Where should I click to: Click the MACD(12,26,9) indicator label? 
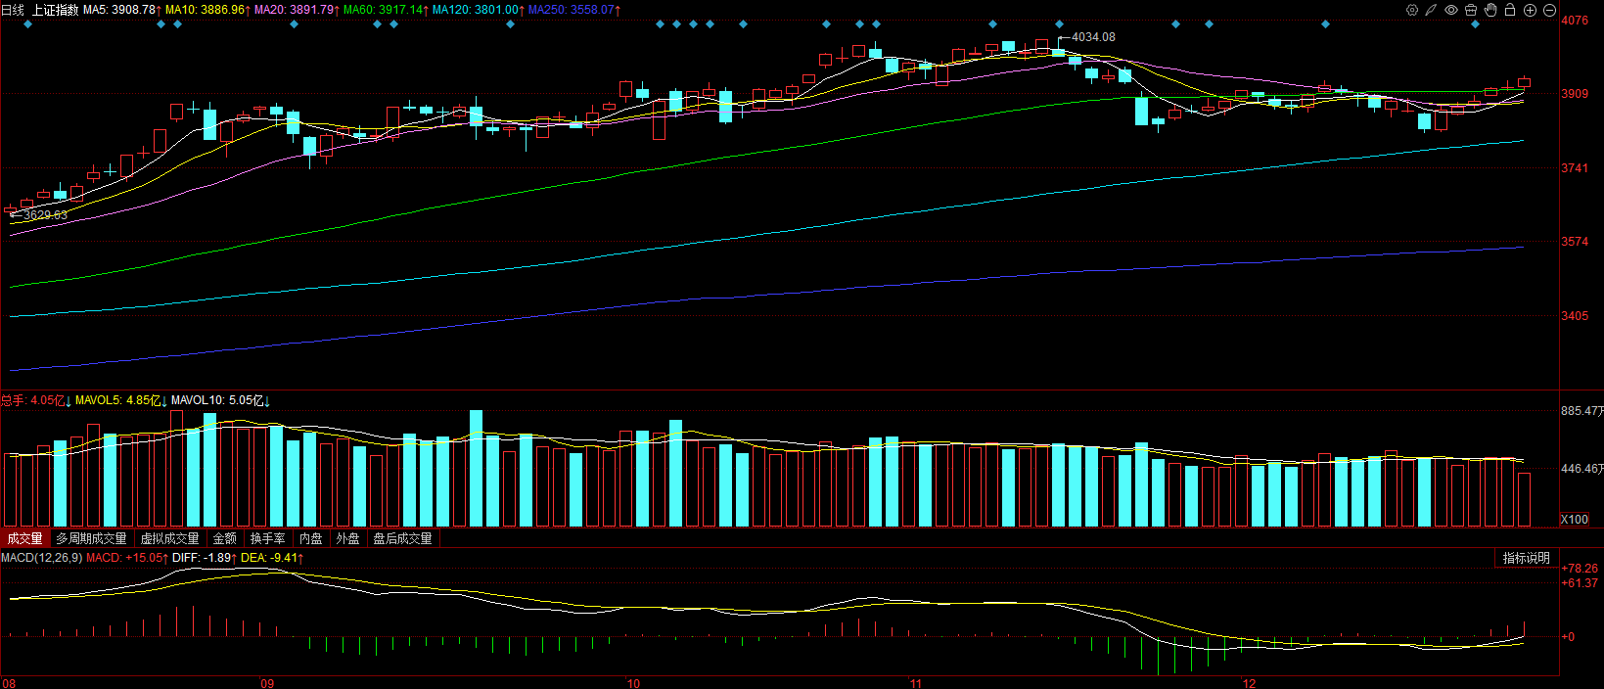(x=42, y=558)
